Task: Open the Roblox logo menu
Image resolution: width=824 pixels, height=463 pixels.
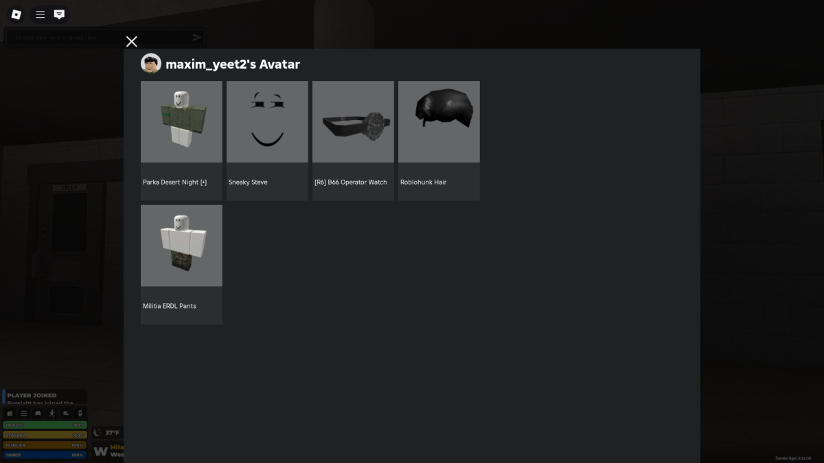Action: click(16, 14)
